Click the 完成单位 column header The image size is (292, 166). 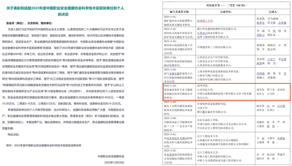tap(225, 12)
